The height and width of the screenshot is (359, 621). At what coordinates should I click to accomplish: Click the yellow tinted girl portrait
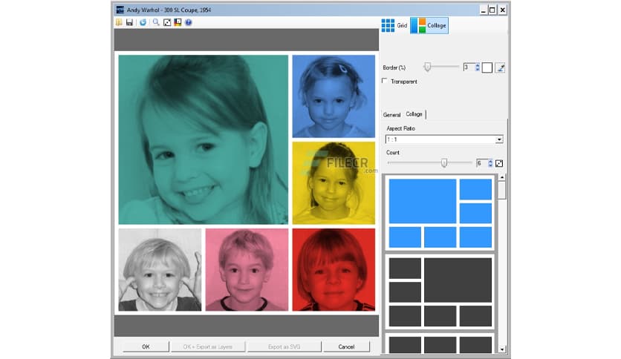334,183
